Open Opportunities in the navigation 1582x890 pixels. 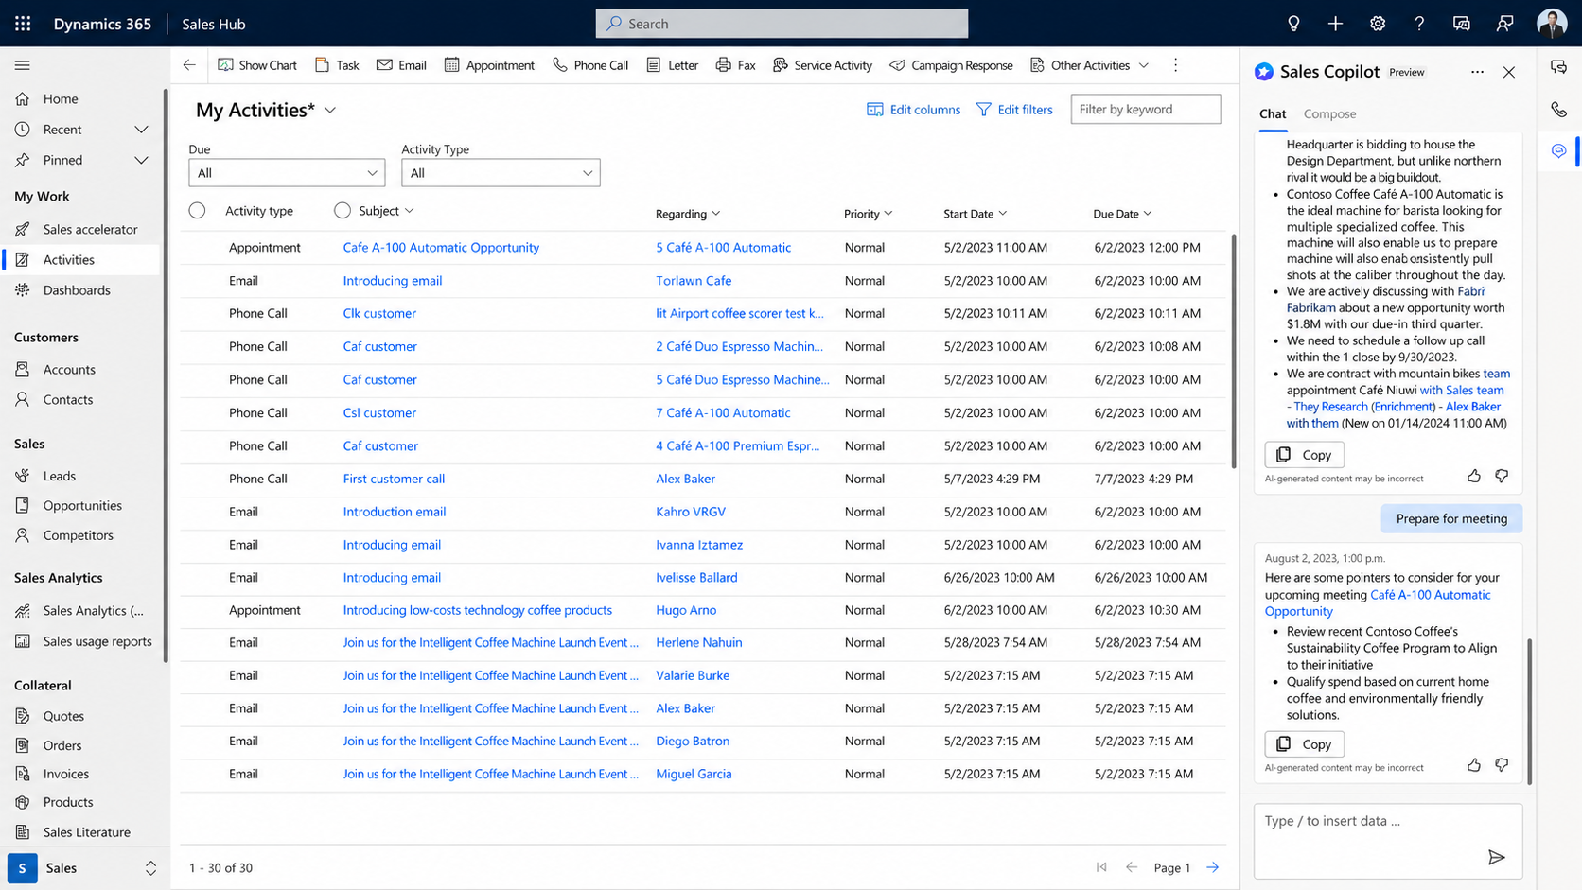tap(82, 505)
